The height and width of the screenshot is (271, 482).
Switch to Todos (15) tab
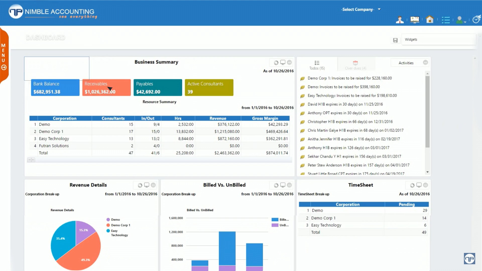pyautogui.click(x=317, y=65)
